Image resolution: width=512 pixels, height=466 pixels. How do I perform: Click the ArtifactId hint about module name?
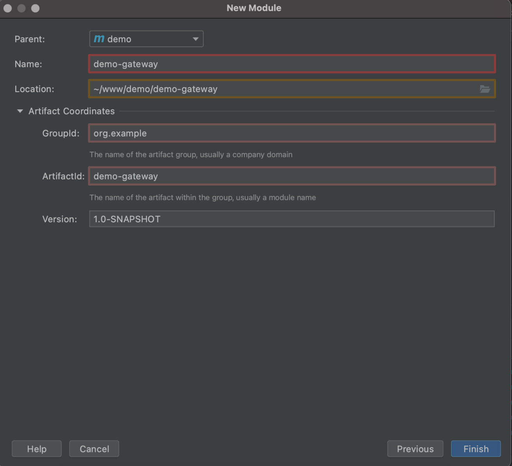(202, 198)
